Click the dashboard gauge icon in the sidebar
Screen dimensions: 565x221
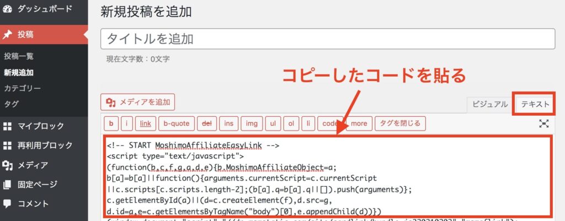tap(8, 9)
